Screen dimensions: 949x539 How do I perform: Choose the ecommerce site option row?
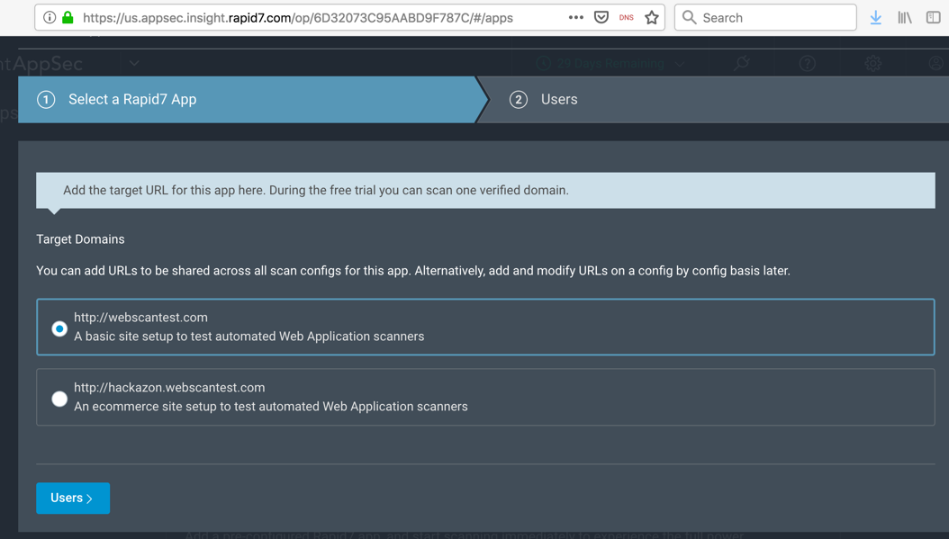[486, 397]
